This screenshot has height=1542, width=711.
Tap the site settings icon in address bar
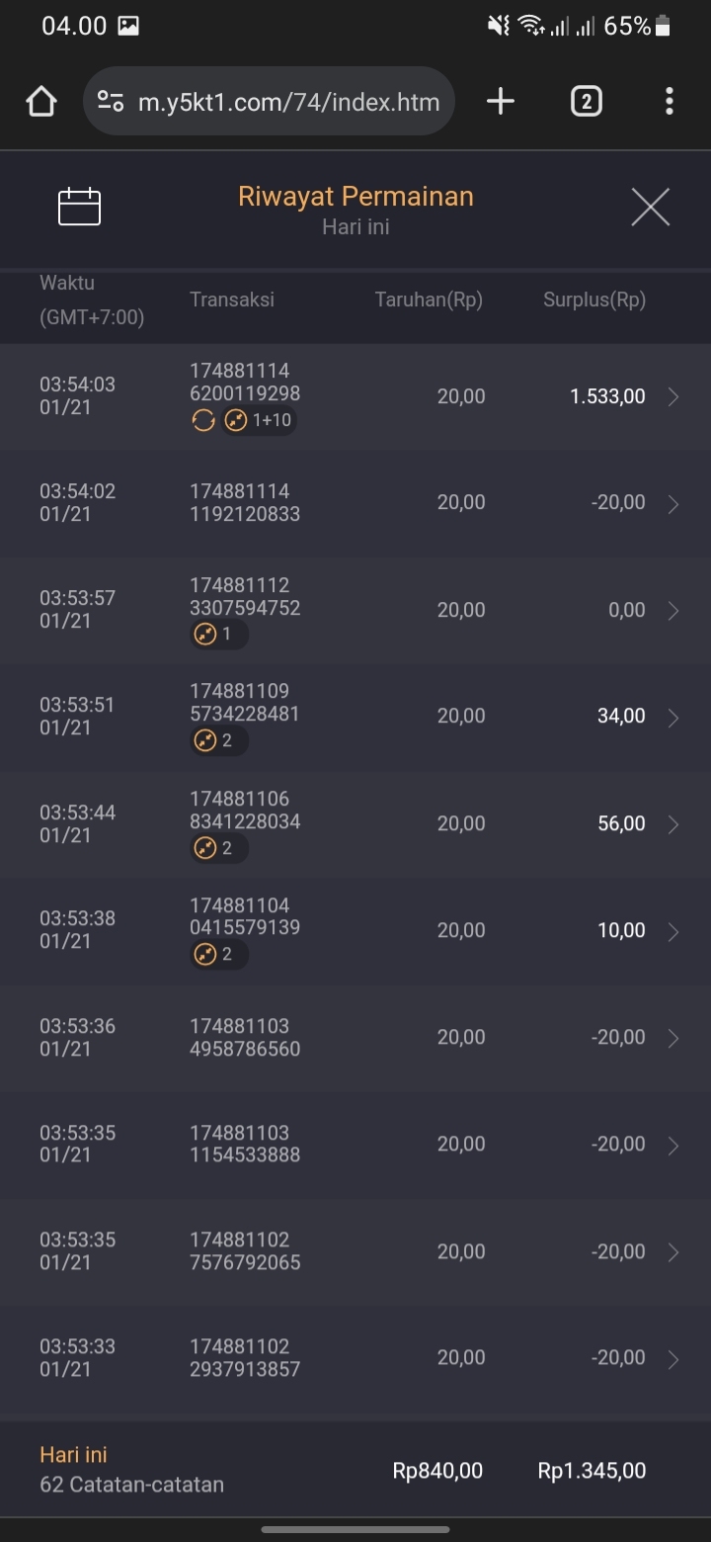pyautogui.click(x=111, y=101)
